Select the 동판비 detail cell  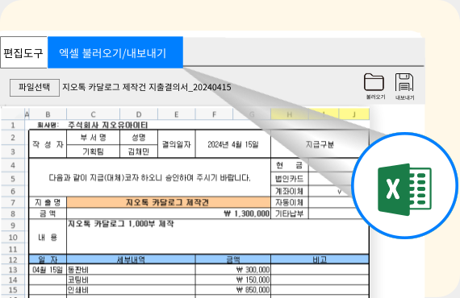131,270
